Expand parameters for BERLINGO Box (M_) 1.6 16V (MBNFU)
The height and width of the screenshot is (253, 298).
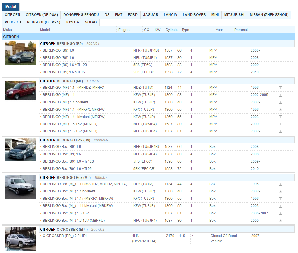coord(280,221)
